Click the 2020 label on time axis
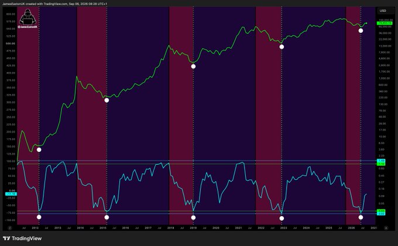Screen dimensions: 398x246 point(216,228)
